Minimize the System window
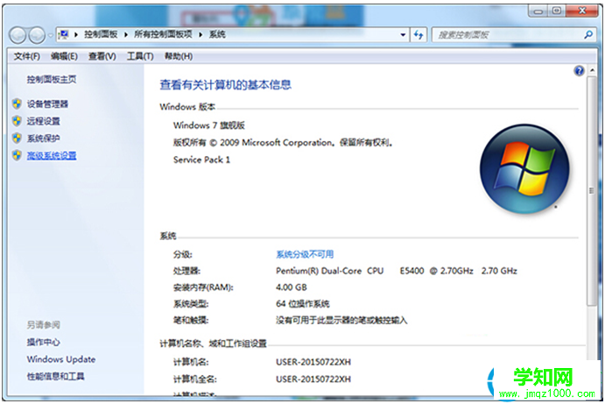605x404 pixels. (x=538, y=11)
